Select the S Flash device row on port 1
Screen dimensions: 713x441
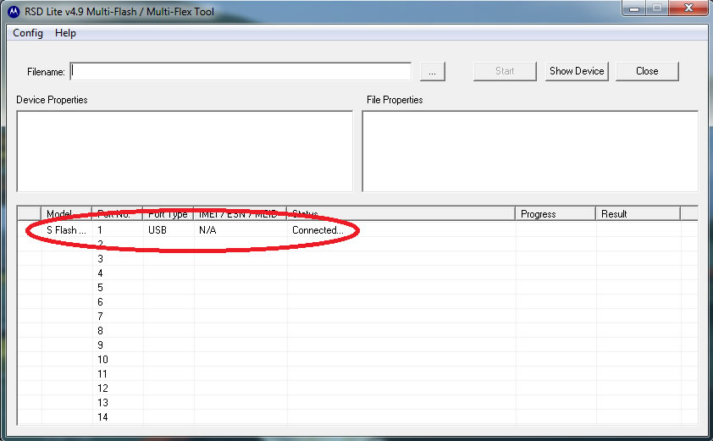tap(66, 230)
